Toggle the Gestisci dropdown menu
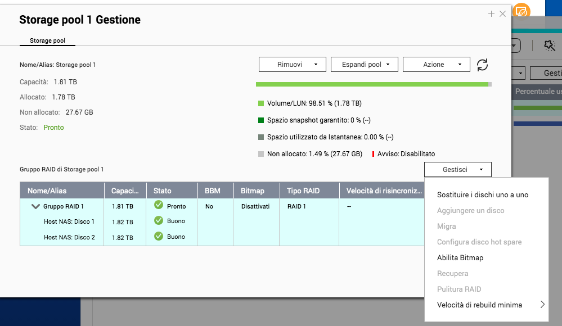The image size is (562, 326). [x=458, y=169]
